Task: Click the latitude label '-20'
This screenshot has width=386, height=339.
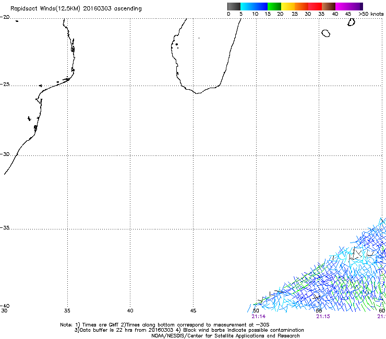Action: (x=5, y=17)
